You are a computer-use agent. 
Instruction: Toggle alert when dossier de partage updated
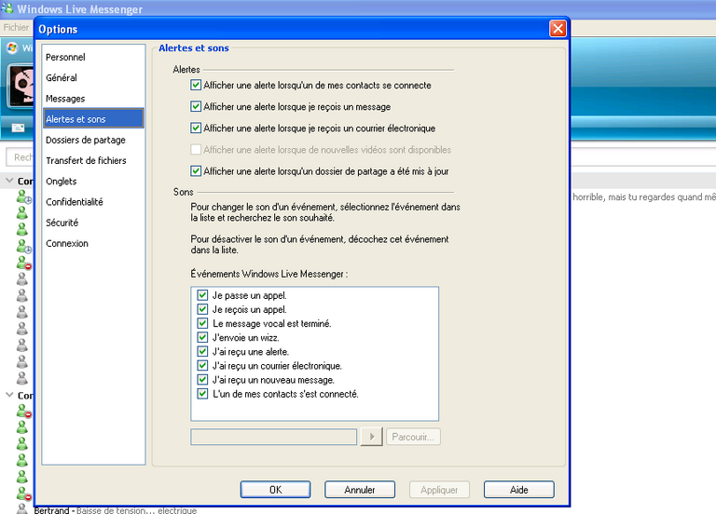point(196,171)
